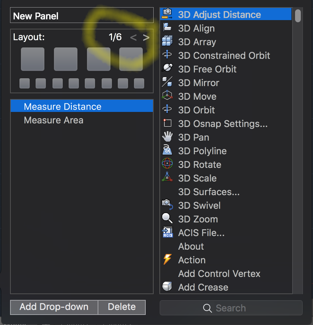Select the 3D Move icon

pyautogui.click(x=167, y=96)
